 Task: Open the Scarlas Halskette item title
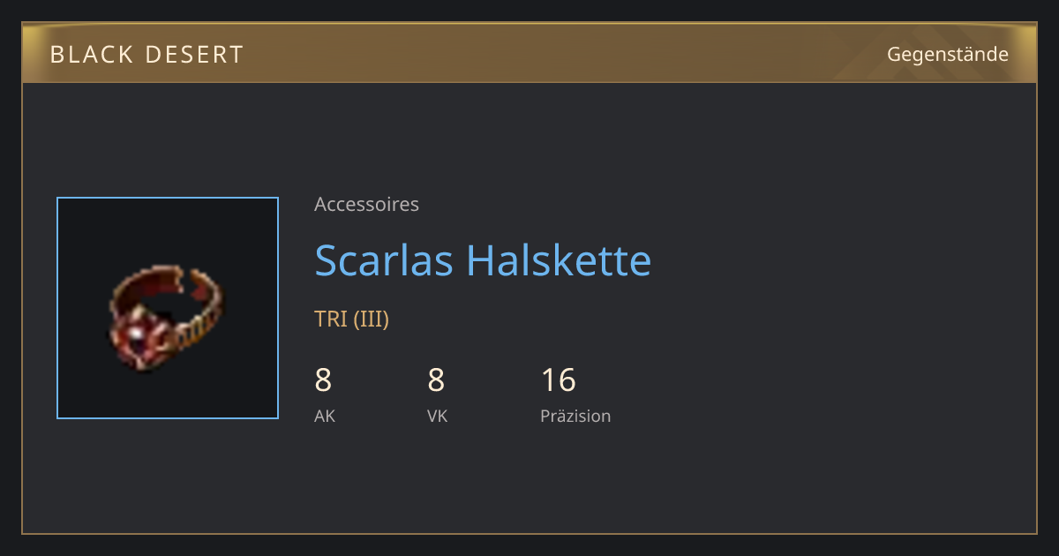[x=483, y=260]
